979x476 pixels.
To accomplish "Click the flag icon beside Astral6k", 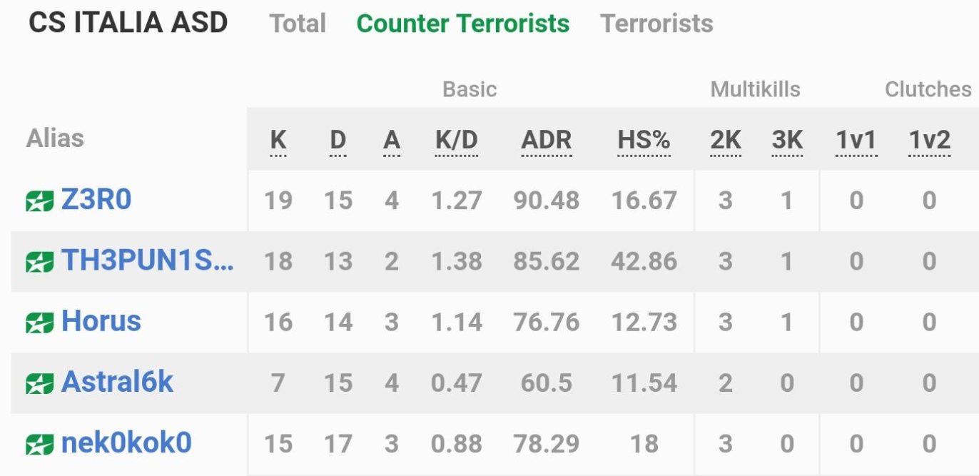I will (40, 385).
